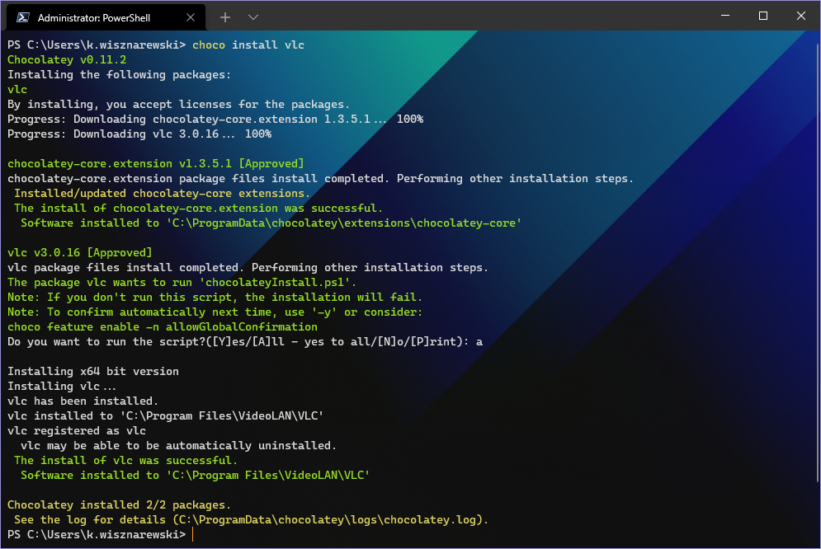
Task: Click 'choco feature enable -n allowGlobalConfirmation' line
Action: click(163, 326)
